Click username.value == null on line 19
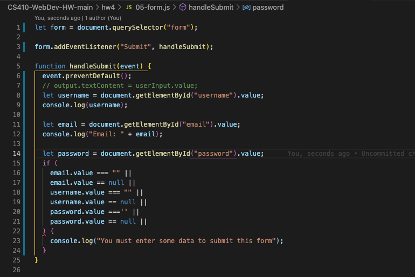Screen dimensions: 415x277 pyautogui.click(x=93, y=202)
